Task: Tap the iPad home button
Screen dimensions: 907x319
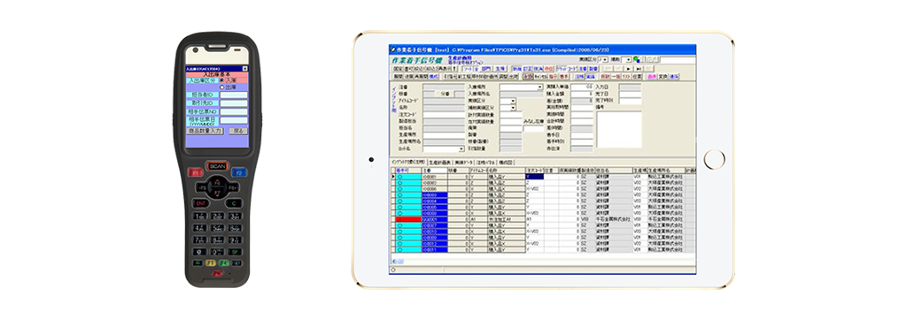Action: pyautogui.click(x=715, y=159)
